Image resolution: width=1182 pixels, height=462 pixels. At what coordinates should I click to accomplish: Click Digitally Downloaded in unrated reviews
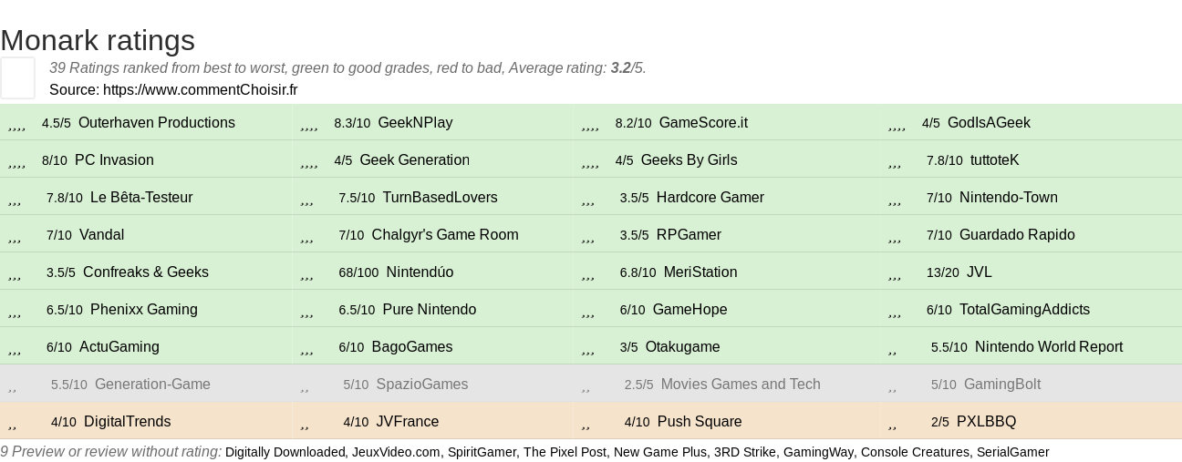click(286, 452)
